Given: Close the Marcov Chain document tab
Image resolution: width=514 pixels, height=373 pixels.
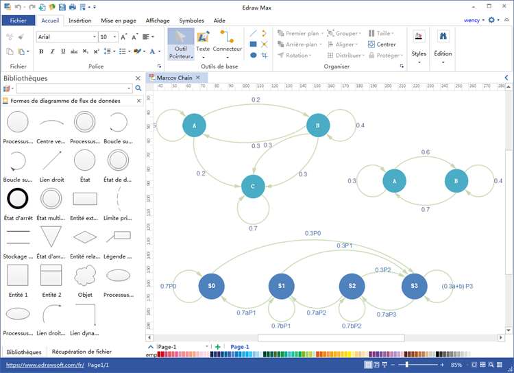Looking at the screenshot, I should [x=198, y=77].
